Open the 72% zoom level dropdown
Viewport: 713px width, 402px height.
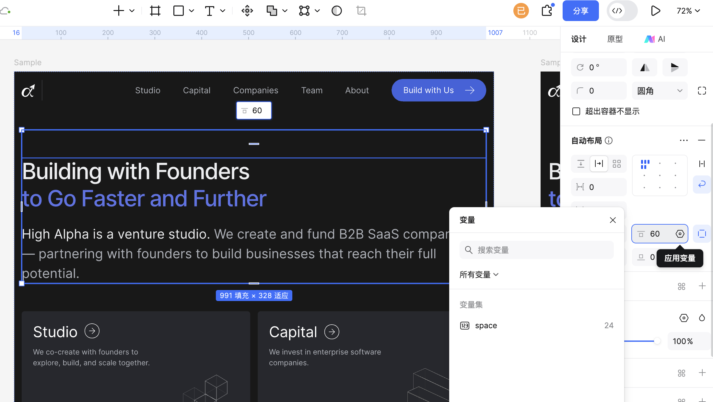click(688, 11)
